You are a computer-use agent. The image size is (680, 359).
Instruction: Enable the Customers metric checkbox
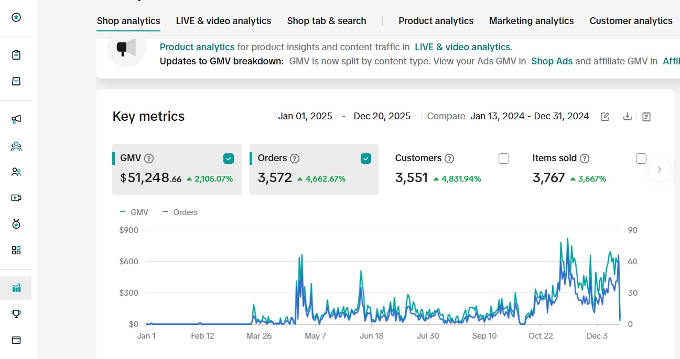(504, 159)
